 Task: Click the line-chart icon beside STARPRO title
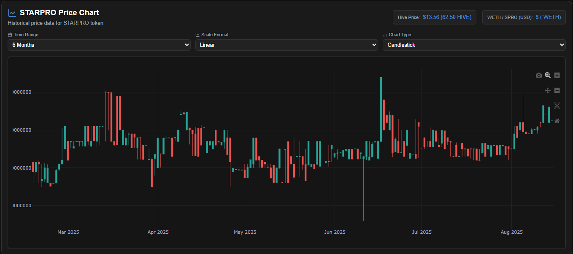[x=12, y=13]
